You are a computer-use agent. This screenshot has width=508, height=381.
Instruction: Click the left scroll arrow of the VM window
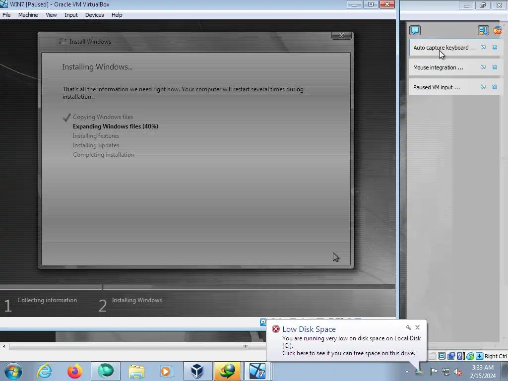coord(4,346)
